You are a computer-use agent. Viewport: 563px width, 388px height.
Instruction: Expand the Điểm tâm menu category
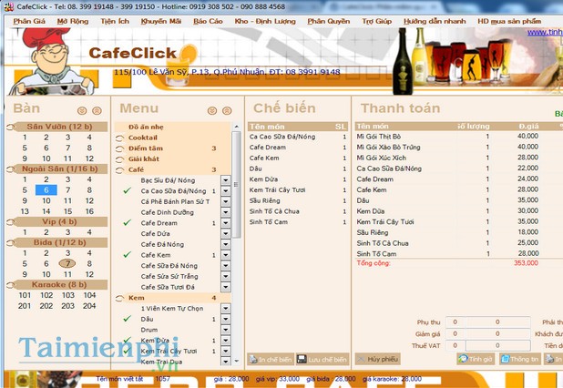(119, 148)
